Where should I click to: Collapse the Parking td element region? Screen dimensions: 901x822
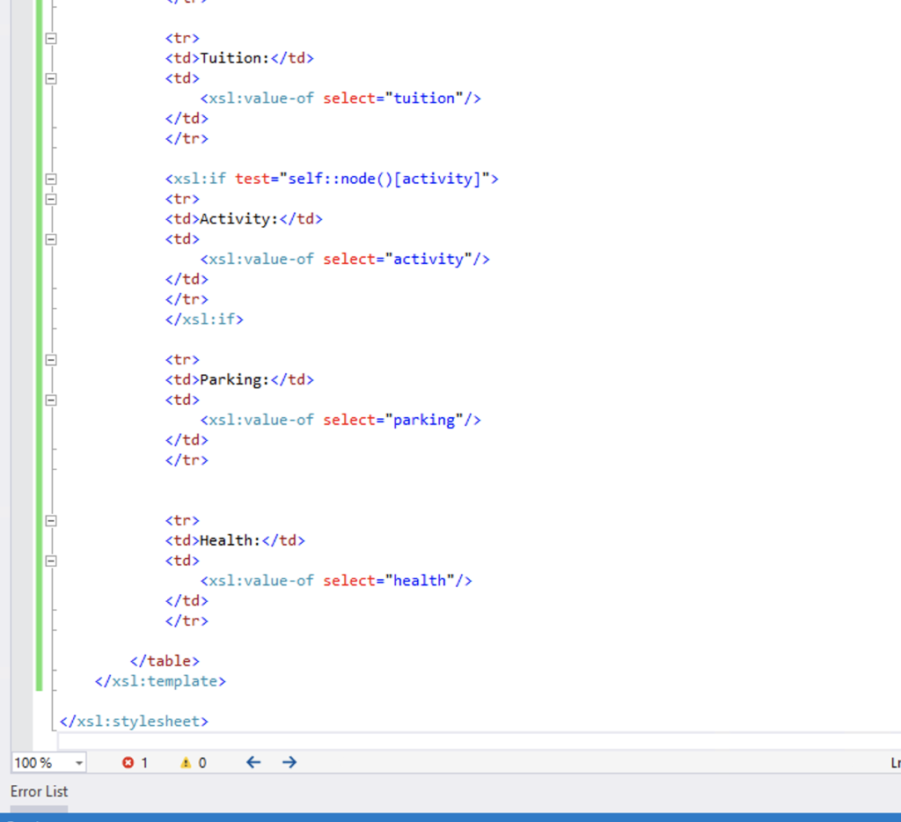(x=50, y=400)
